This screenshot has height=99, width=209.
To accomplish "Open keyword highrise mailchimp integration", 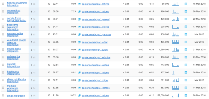I will tap(17, 4).
